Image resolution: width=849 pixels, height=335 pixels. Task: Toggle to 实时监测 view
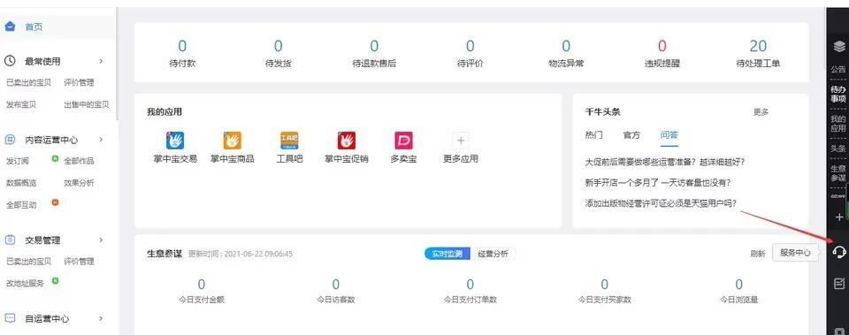[447, 254]
